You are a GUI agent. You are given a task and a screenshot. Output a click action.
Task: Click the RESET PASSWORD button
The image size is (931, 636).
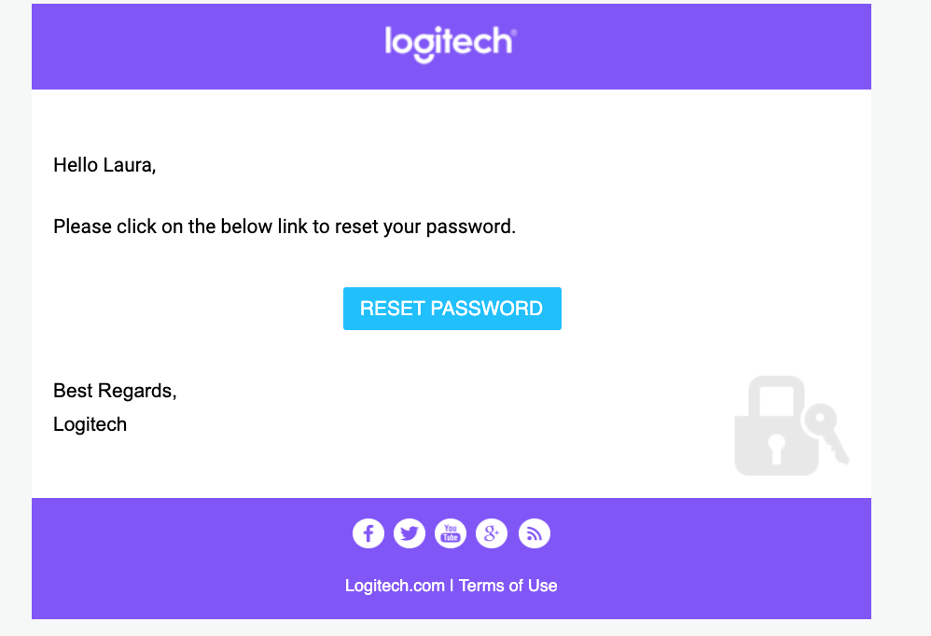coord(452,309)
